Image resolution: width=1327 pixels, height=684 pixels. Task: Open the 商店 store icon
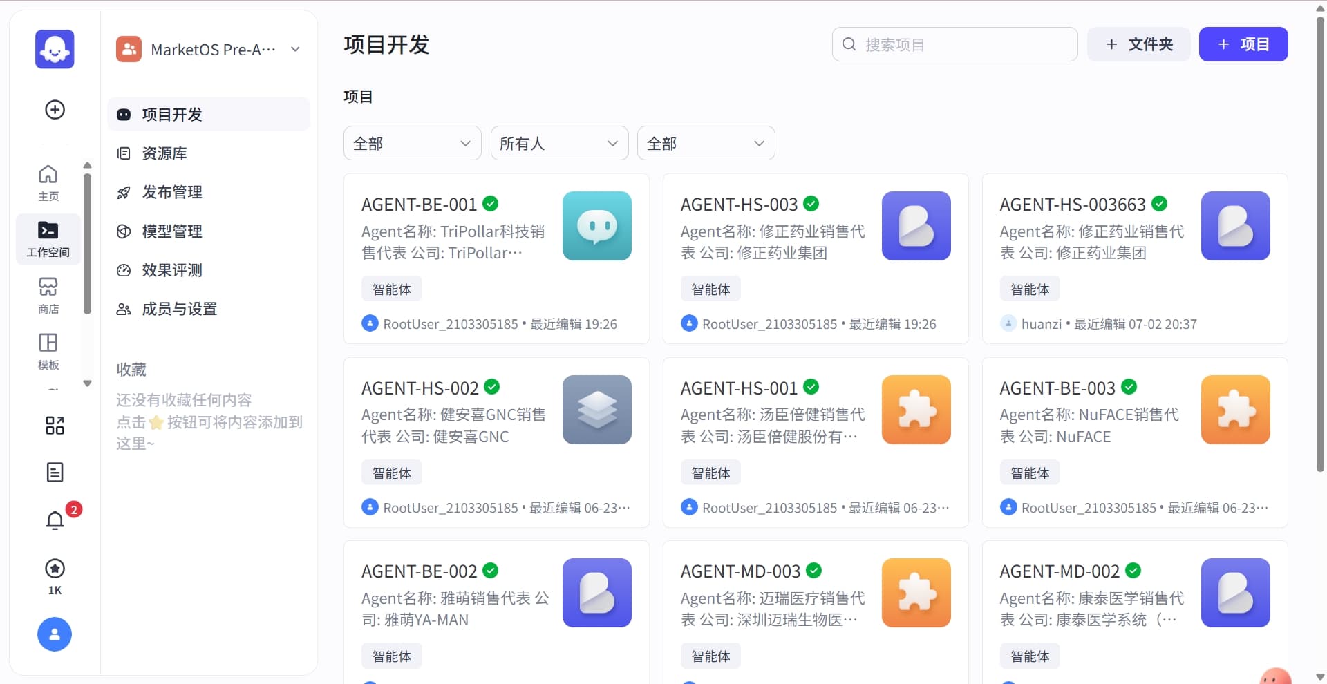[48, 294]
